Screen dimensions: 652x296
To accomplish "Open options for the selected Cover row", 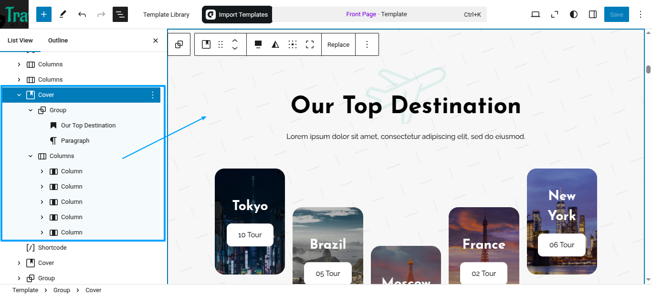I will coord(153,95).
